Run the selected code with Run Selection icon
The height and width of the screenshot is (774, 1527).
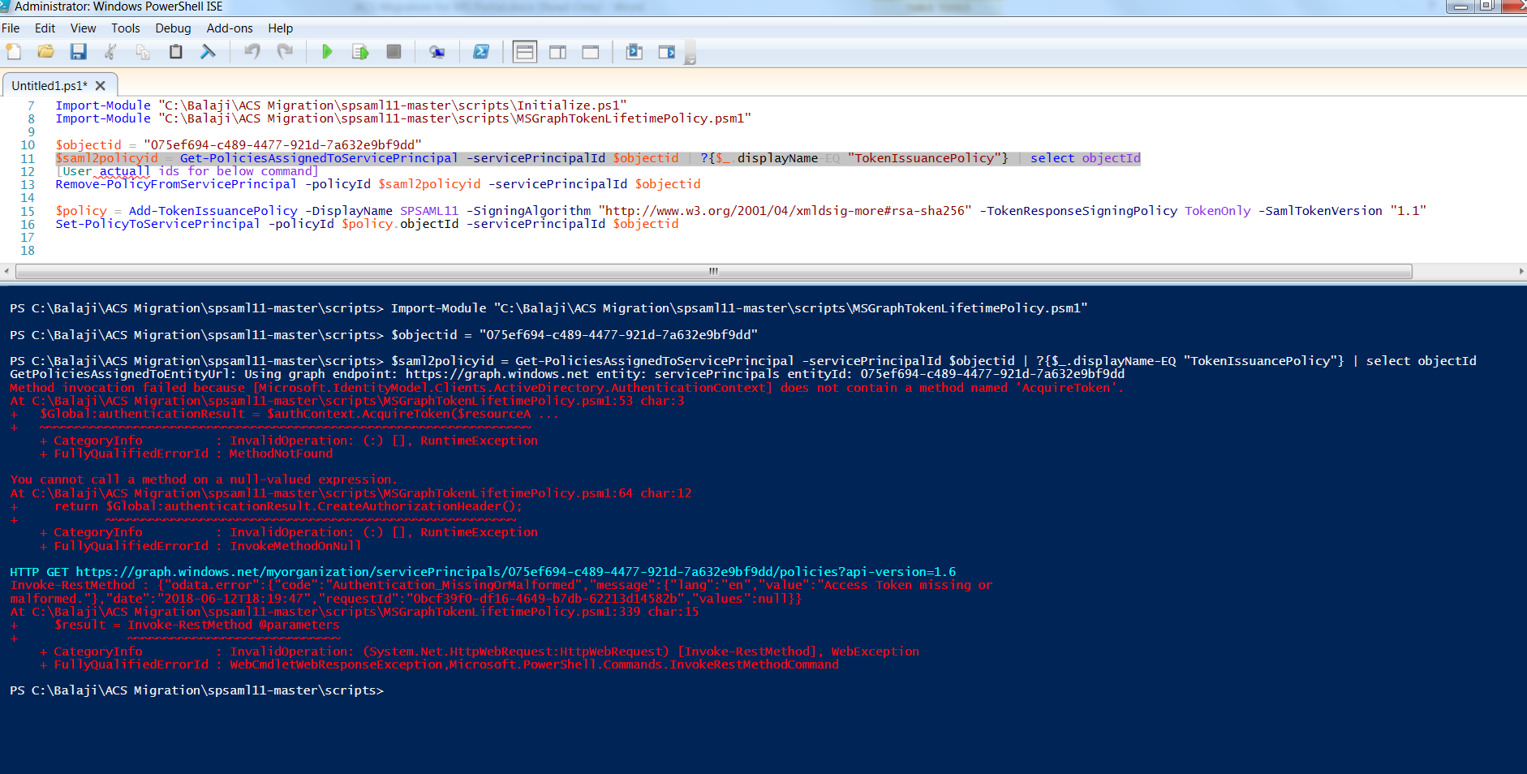(x=360, y=52)
